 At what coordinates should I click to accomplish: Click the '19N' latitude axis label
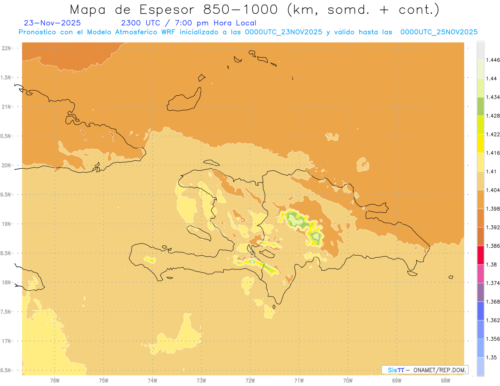[6, 224]
